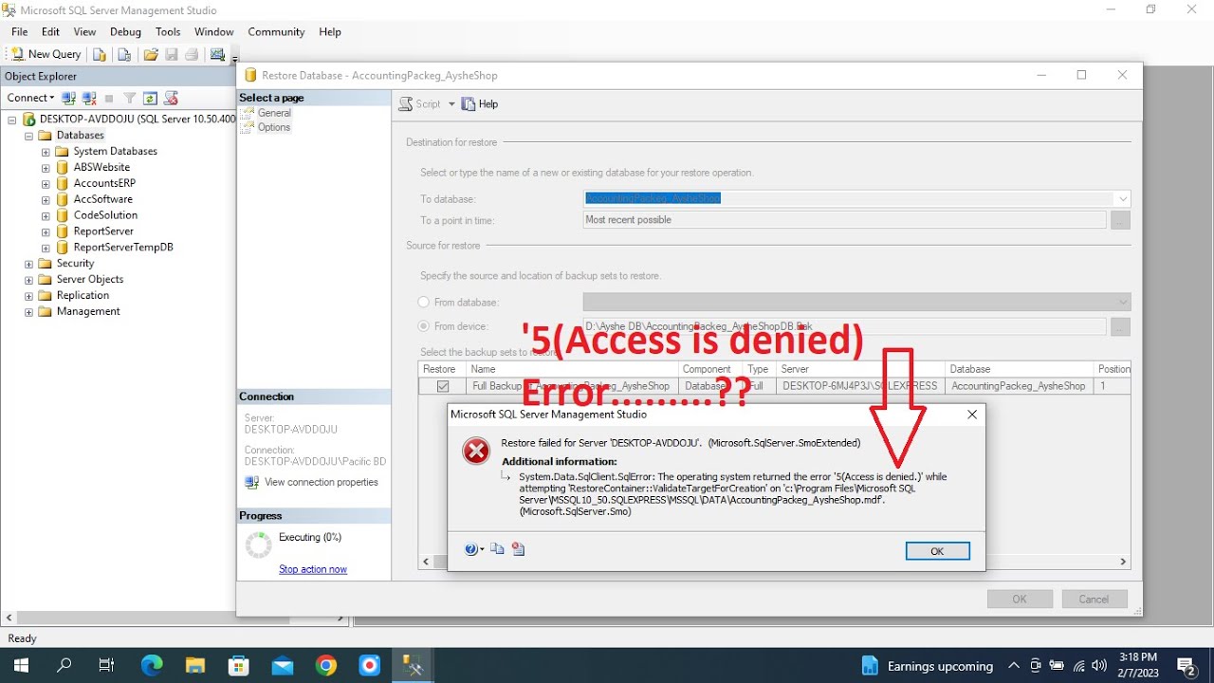Image resolution: width=1214 pixels, height=683 pixels.
Task: Click the To a point in time field
Action: point(845,220)
